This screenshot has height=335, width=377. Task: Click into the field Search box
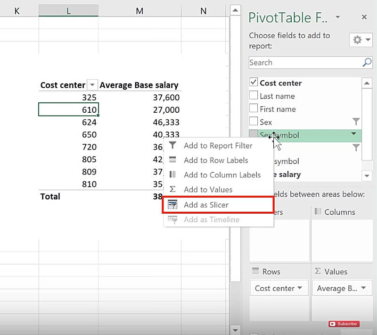point(304,63)
